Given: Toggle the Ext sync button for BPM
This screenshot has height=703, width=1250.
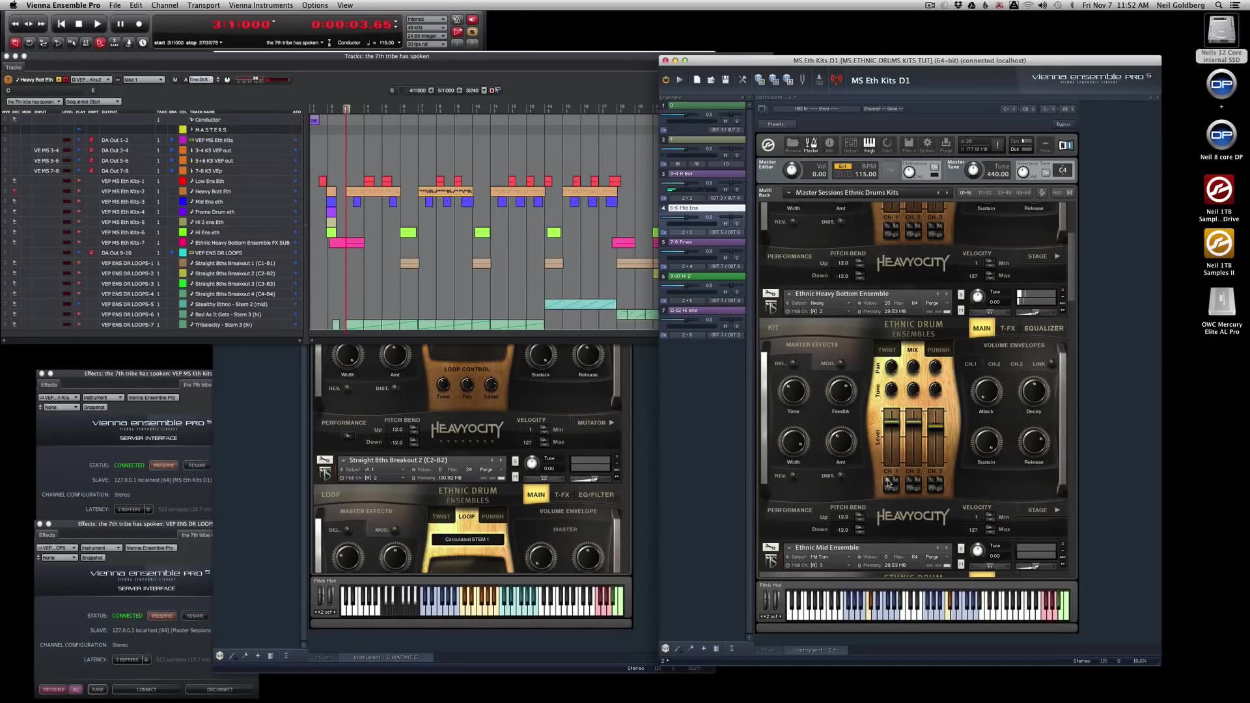Looking at the screenshot, I should click(842, 166).
